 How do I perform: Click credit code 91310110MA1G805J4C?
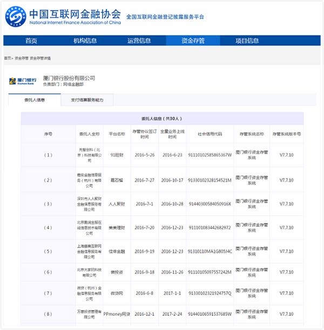tap(210, 251)
